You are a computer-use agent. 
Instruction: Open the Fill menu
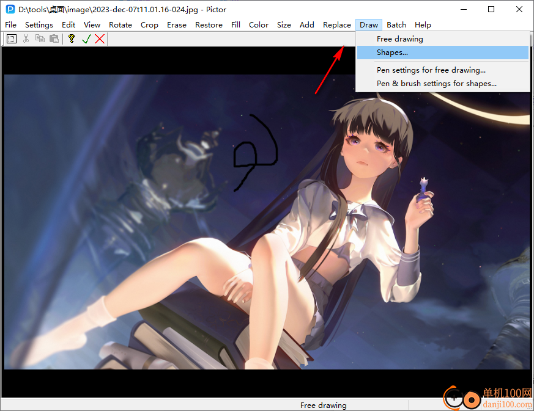235,25
